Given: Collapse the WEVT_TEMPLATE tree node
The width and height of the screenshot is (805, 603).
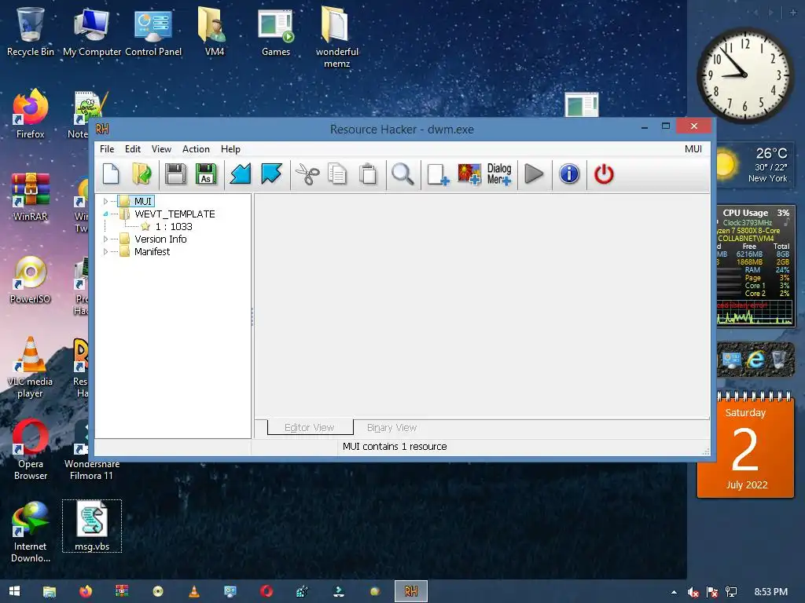Looking at the screenshot, I should (x=105, y=214).
